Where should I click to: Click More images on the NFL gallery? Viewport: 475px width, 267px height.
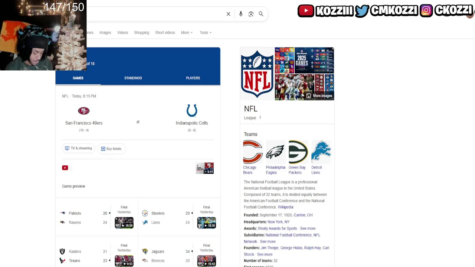click(x=319, y=96)
